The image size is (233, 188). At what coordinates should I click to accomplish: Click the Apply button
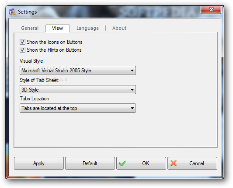[39, 163]
